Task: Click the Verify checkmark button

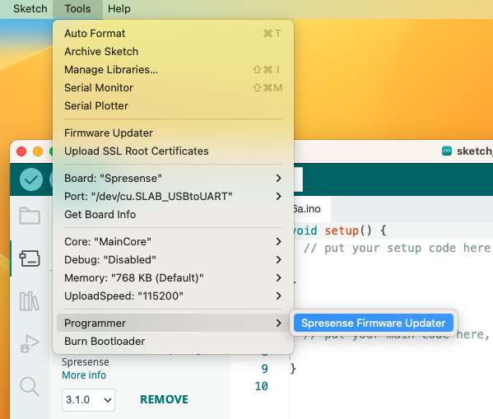Action: 31,179
